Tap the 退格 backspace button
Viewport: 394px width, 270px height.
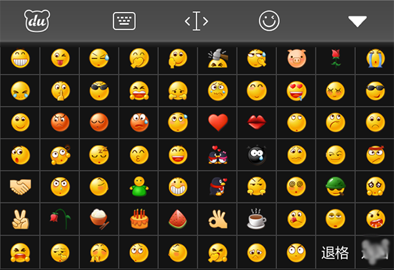click(x=335, y=252)
